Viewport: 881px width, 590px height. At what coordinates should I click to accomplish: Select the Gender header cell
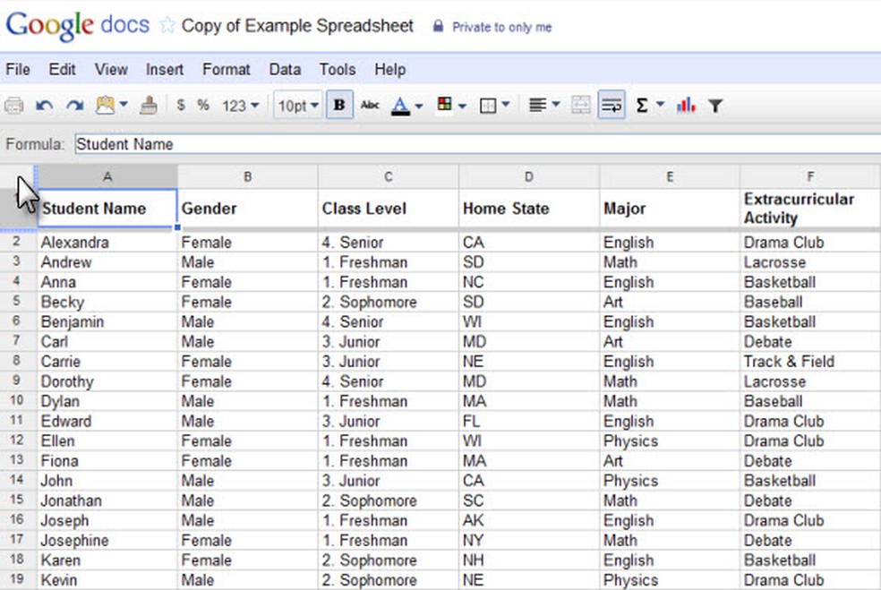[x=248, y=209]
